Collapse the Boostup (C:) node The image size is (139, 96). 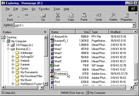(8, 49)
